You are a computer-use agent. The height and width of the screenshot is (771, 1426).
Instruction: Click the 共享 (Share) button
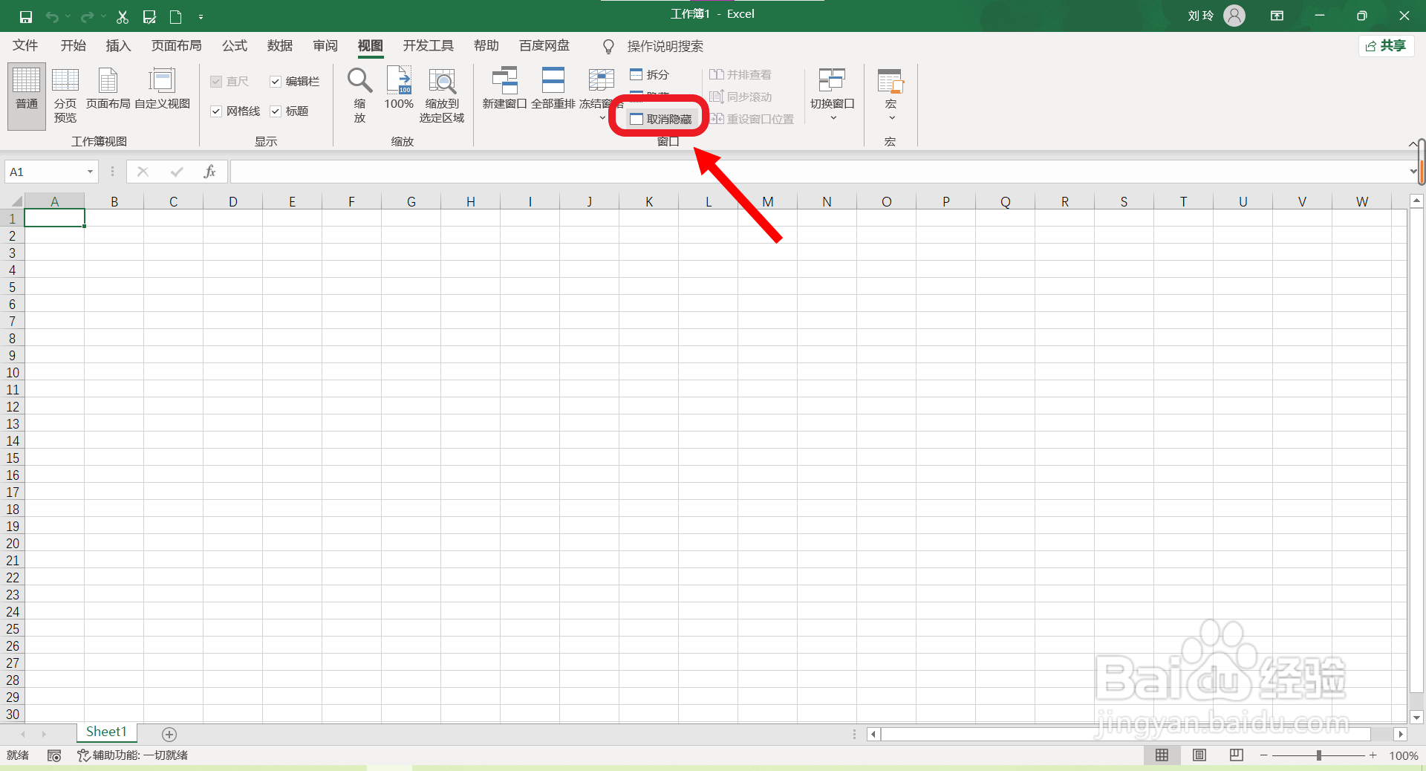click(1386, 46)
